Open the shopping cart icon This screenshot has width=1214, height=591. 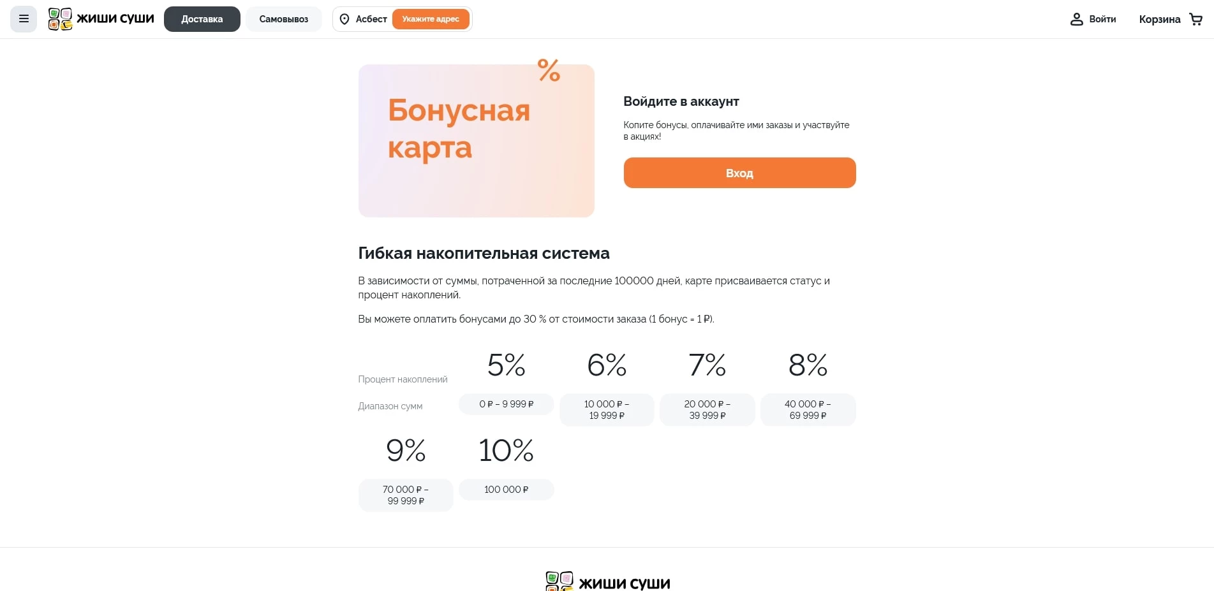click(1195, 19)
